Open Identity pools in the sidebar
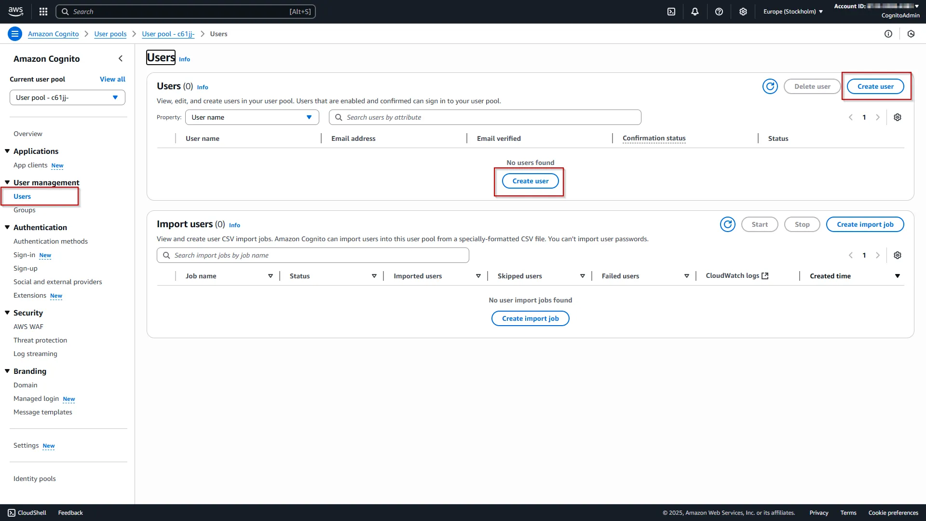Viewport: 926px width, 521px height. point(35,479)
